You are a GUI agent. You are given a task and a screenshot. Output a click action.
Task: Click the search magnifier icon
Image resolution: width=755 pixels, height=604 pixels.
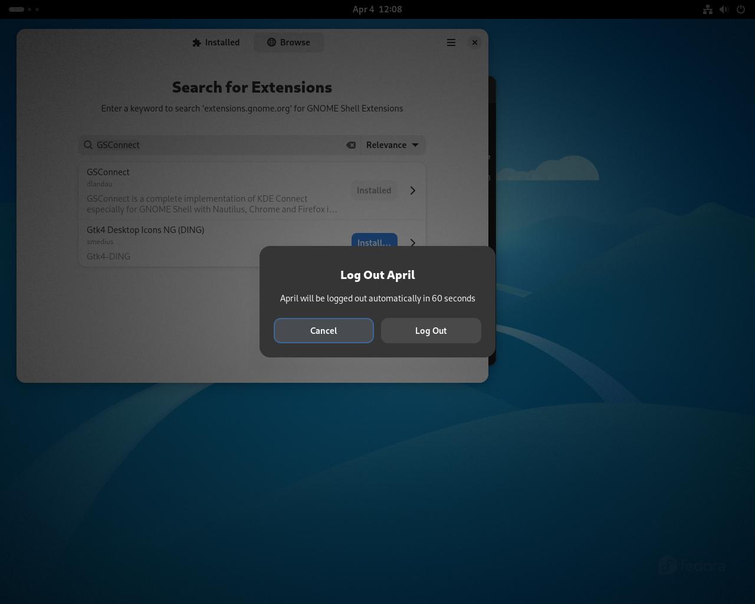pos(88,145)
